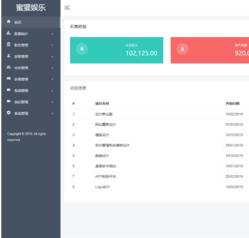Click the home icon in the sidebar

coord(8,21)
